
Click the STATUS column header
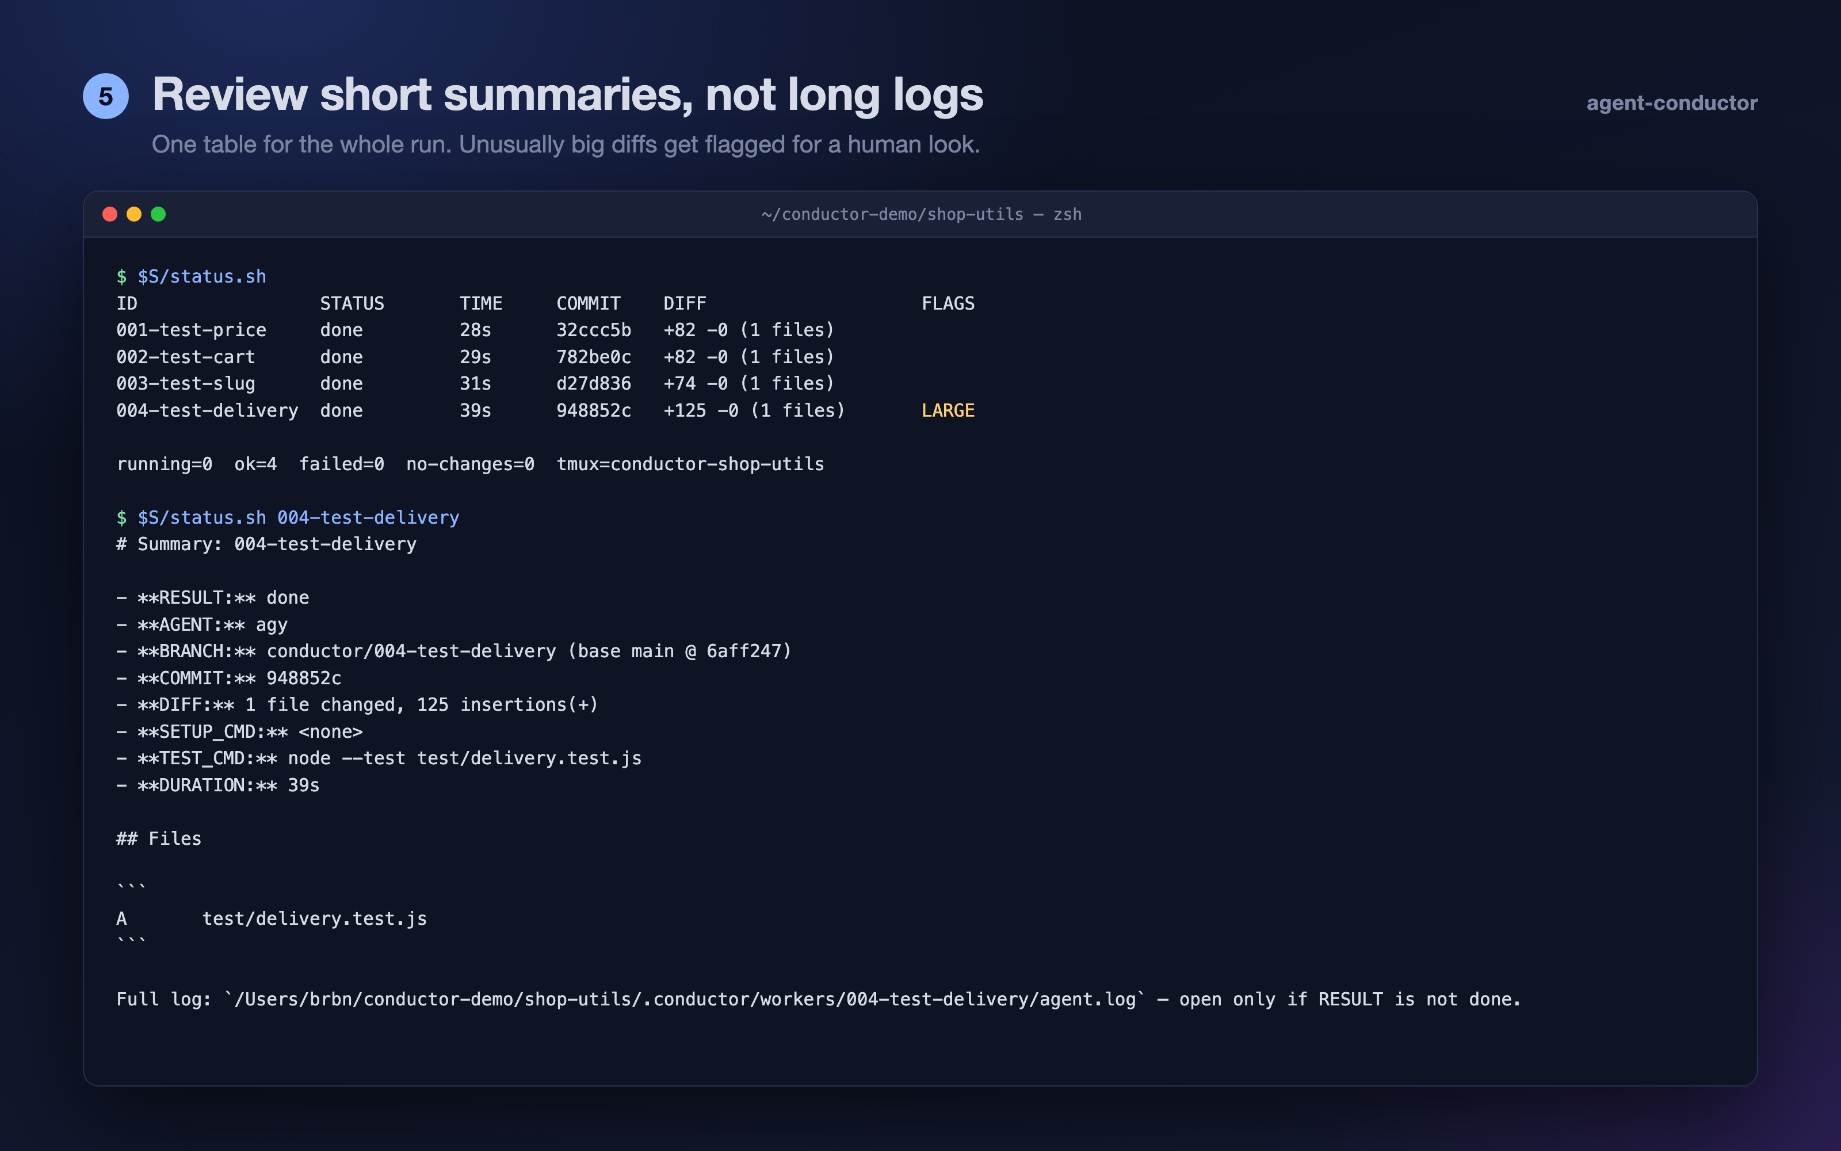(x=352, y=303)
